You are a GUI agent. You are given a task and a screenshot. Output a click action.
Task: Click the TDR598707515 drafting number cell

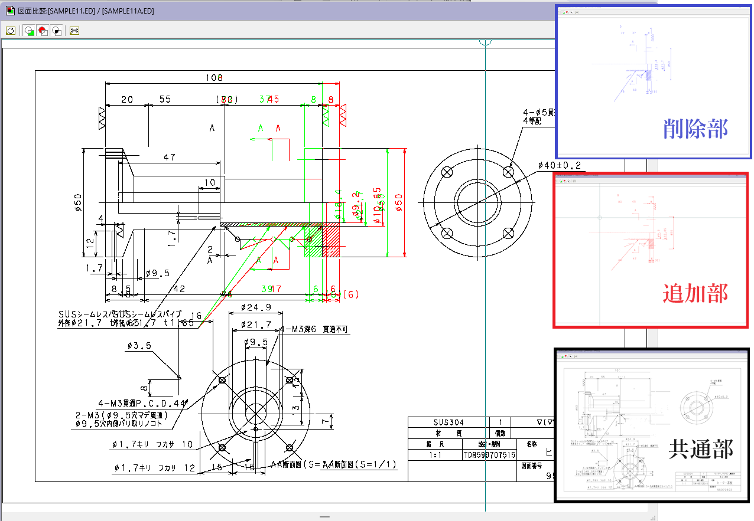490,455
